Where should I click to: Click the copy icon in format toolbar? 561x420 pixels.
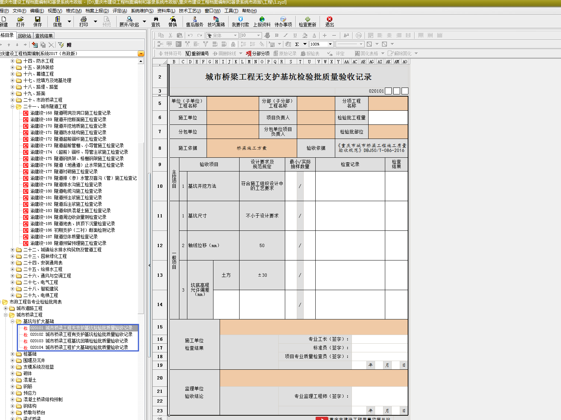click(161, 35)
